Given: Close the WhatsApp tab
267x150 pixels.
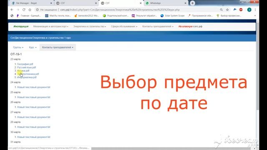Looking at the screenshot, I should [185, 3].
